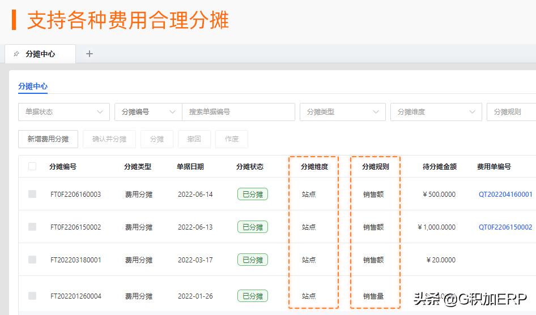Click the 作废 button
The width and height of the screenshot is (536, 315).
coord(232,139)
